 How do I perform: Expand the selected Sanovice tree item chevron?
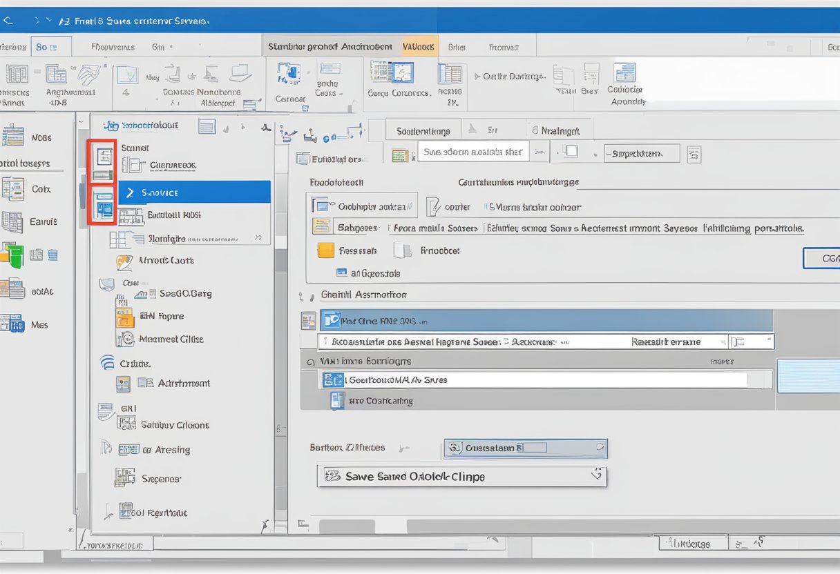pos(128,192)
